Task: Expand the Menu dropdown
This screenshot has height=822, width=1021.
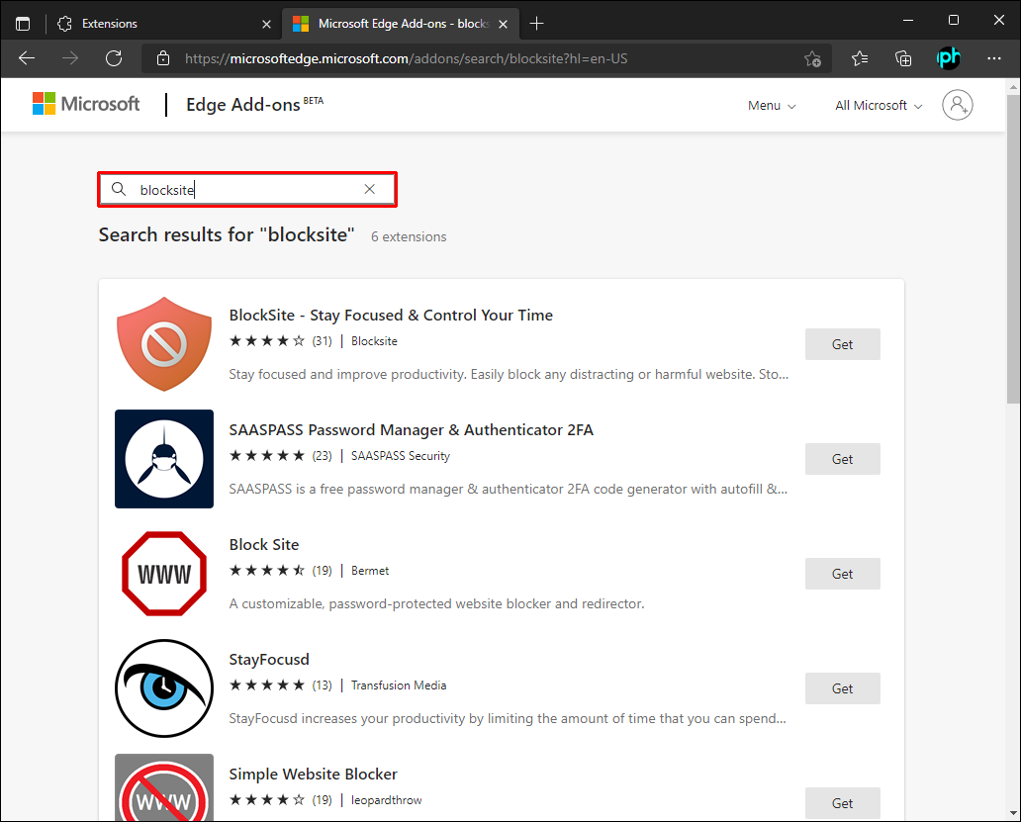Action: [x=772, y=105]
